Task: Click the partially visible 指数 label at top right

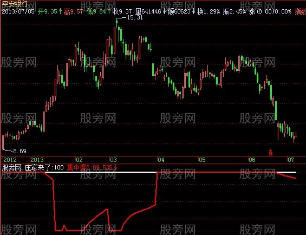Action: [300, 11]
